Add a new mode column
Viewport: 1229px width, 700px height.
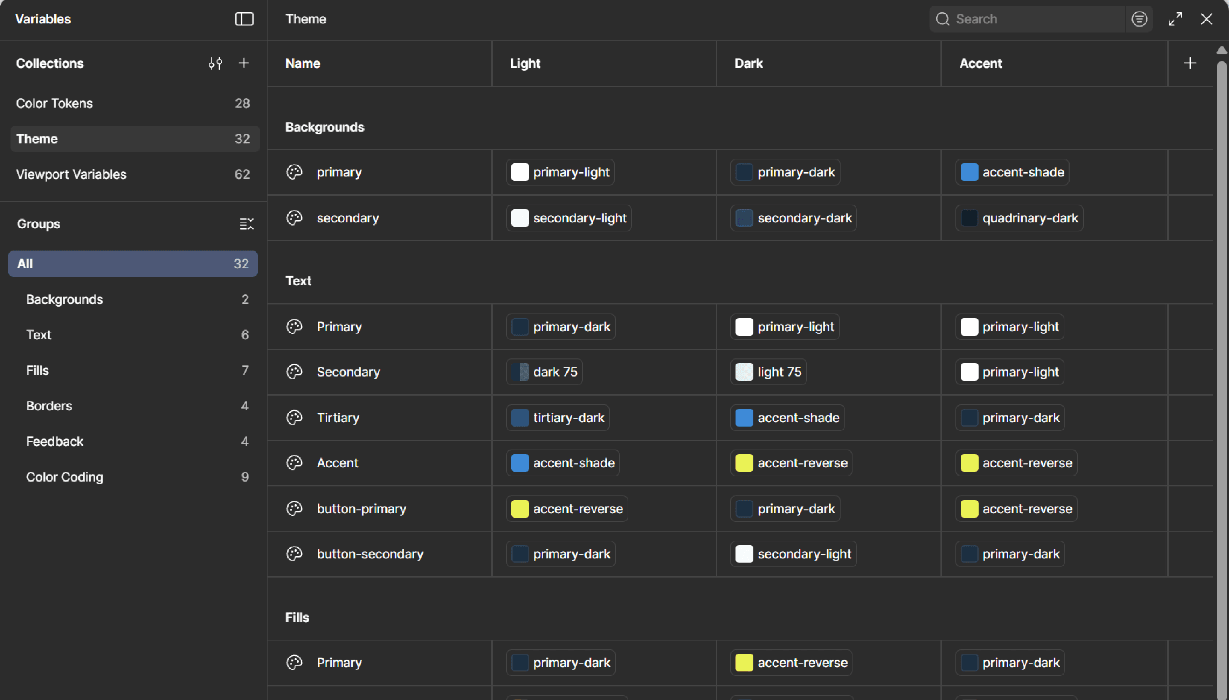coord(1190,63)
